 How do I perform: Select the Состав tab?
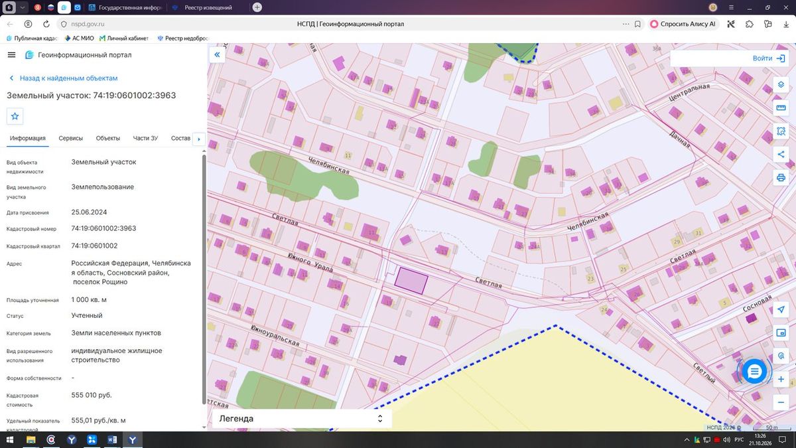click(x=180, y=138)
